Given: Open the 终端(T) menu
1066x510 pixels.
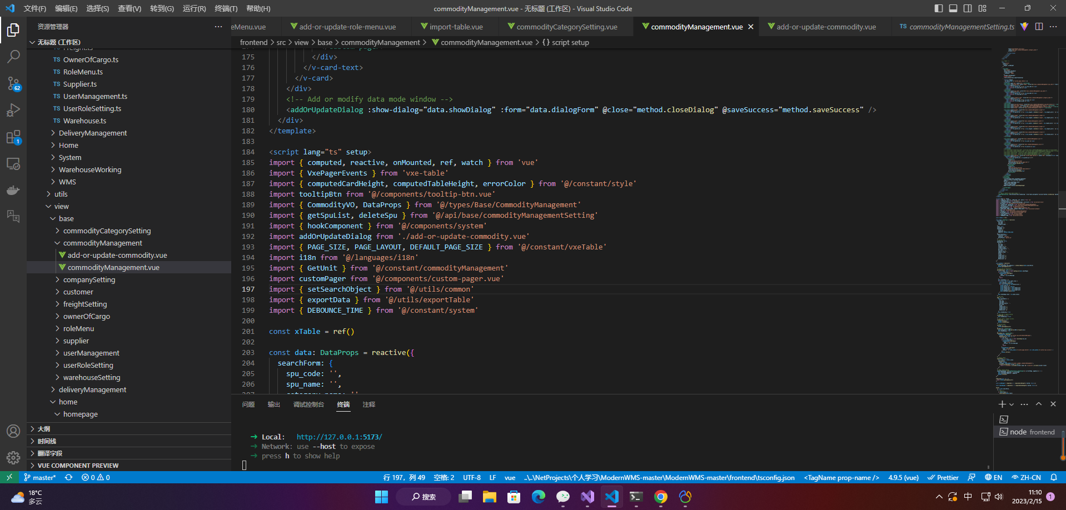Looking at the screenshot, I should point(226,8).
